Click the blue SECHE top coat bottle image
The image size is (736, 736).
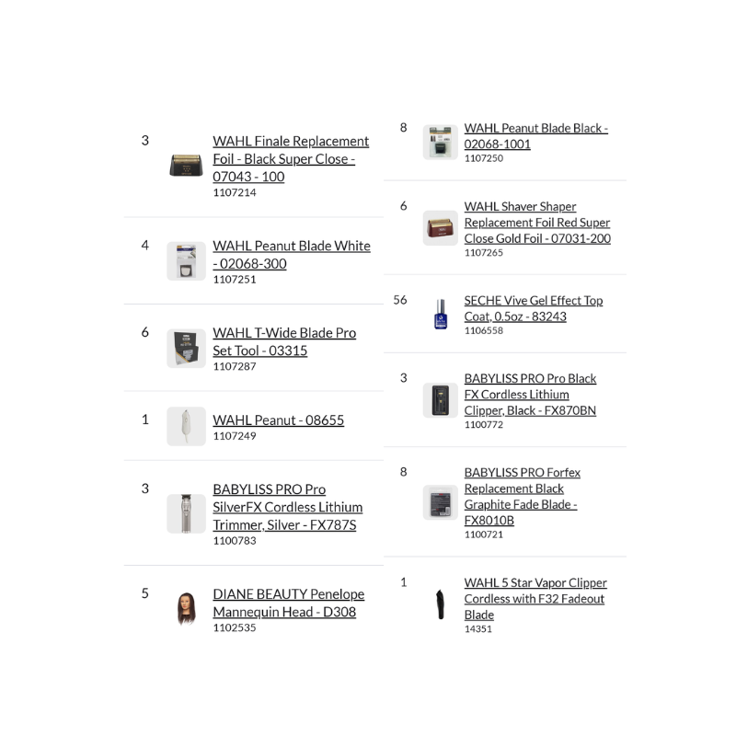[x=440, y=314]
